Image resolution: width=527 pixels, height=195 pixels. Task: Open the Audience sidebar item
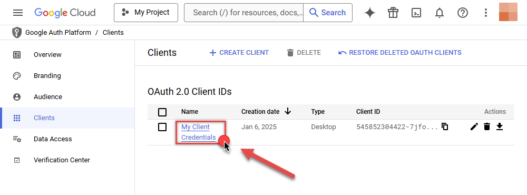[x=67, y=97]
